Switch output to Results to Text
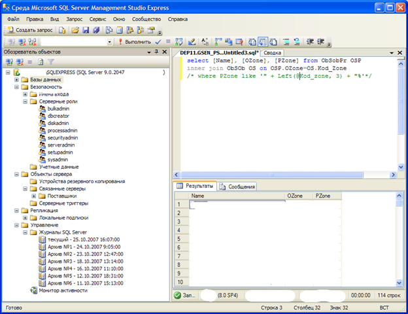Viewport: 408px width, 314px height. [252, 42]
